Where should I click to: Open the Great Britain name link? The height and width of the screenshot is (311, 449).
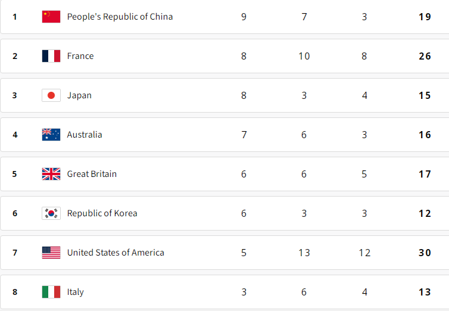click(x=92, y=174)
